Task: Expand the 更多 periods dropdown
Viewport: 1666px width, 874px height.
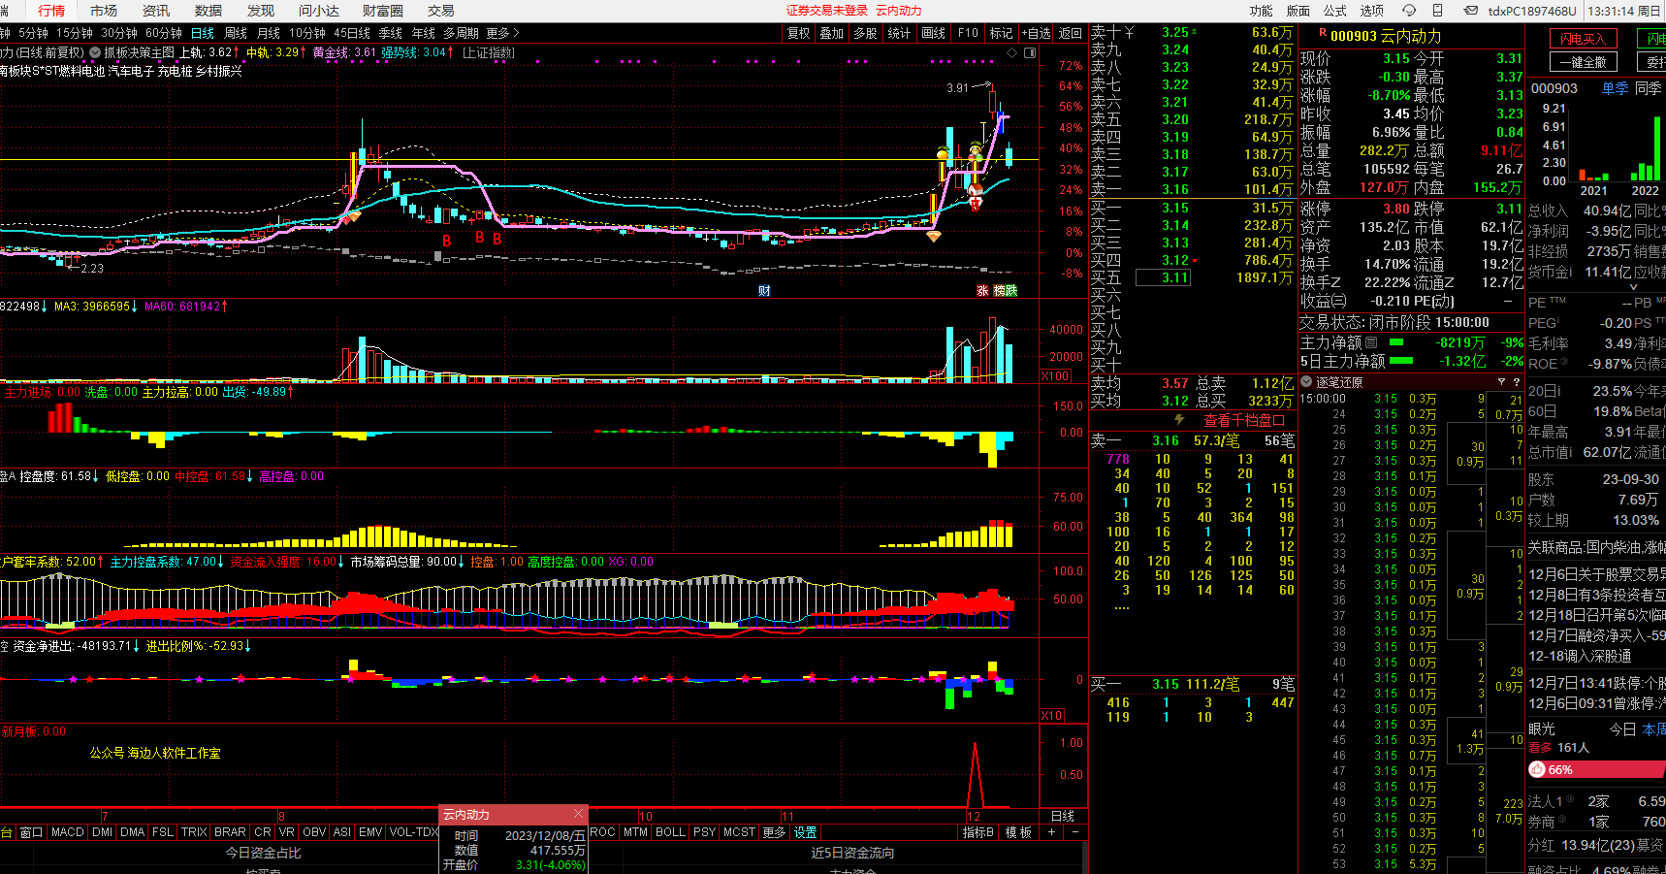Action: tap(503, 33)
